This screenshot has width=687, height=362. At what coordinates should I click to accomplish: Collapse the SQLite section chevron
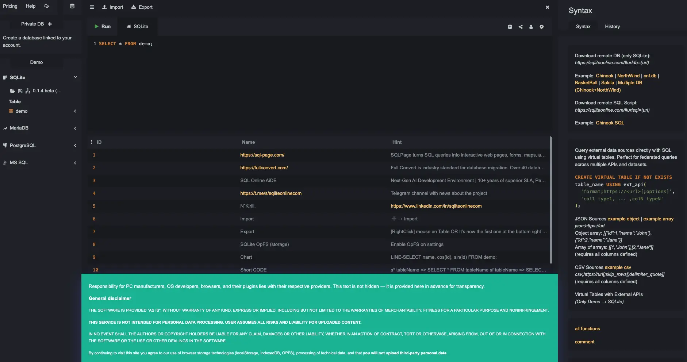(x=75, y=77)
